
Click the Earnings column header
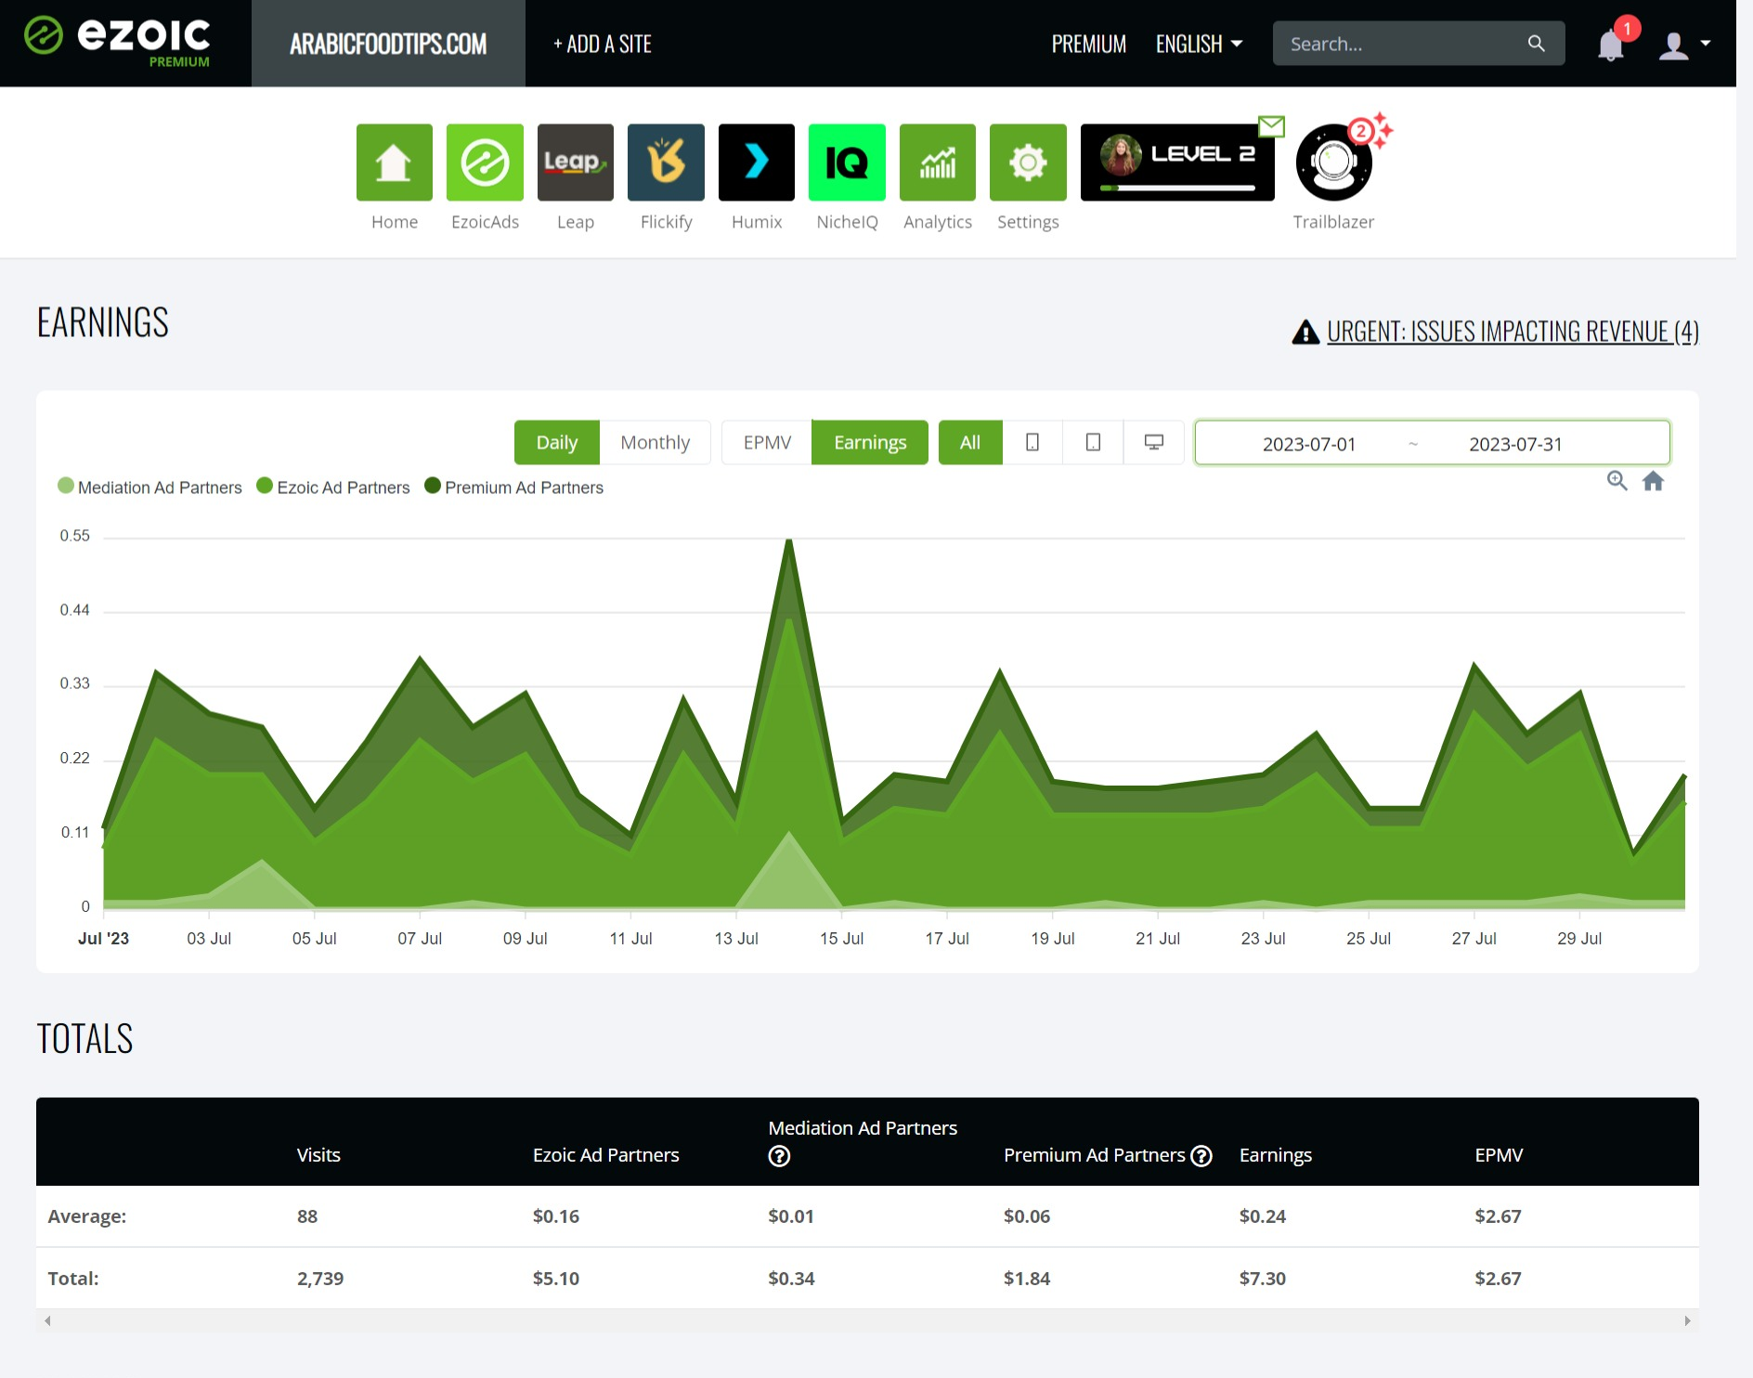(1275, 1155)
